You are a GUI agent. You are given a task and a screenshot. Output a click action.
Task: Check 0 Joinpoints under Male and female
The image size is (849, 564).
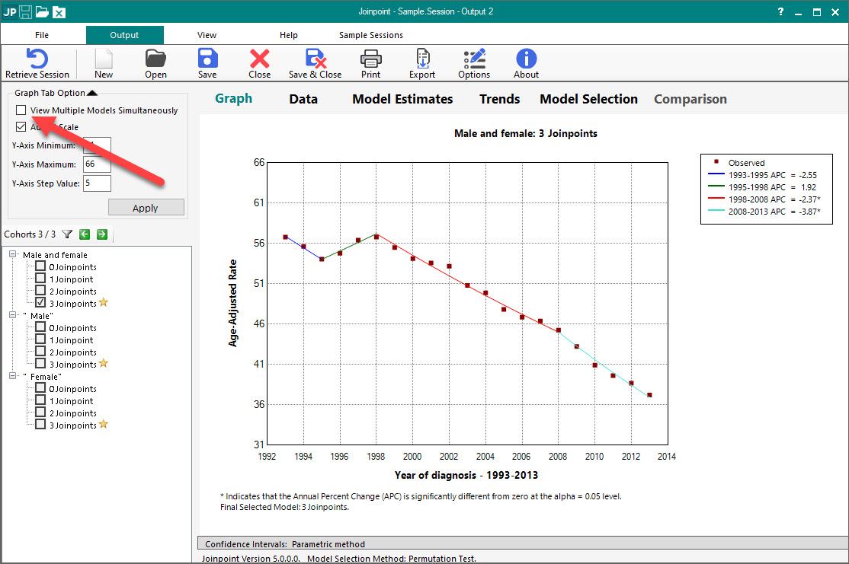click(40, 266)
